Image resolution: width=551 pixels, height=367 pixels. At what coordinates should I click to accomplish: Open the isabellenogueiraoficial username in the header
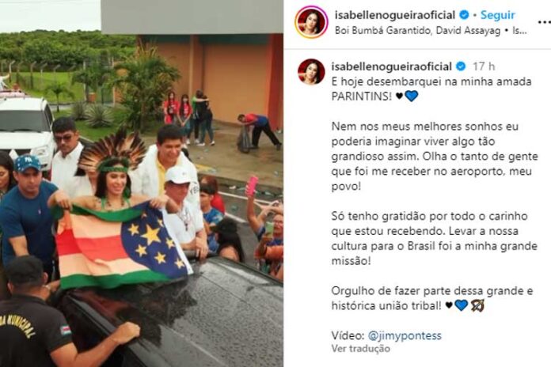click(x=395, y=15)
